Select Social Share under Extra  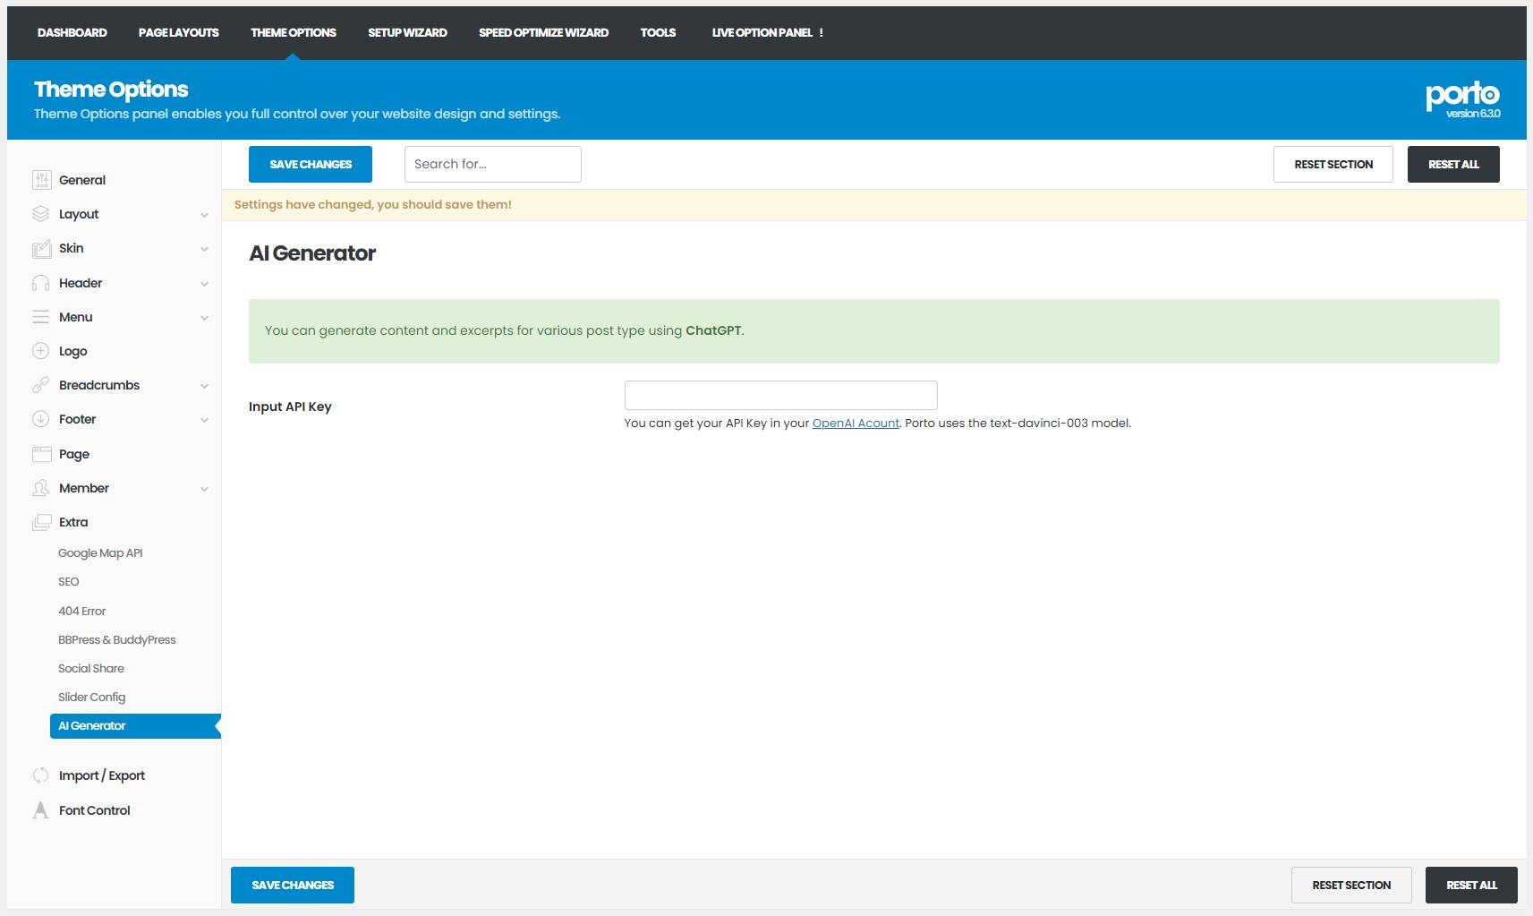[91, 668]
